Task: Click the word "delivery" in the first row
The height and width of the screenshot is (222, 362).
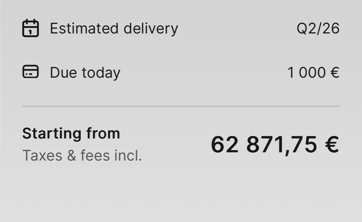Action: pos(151,29)
